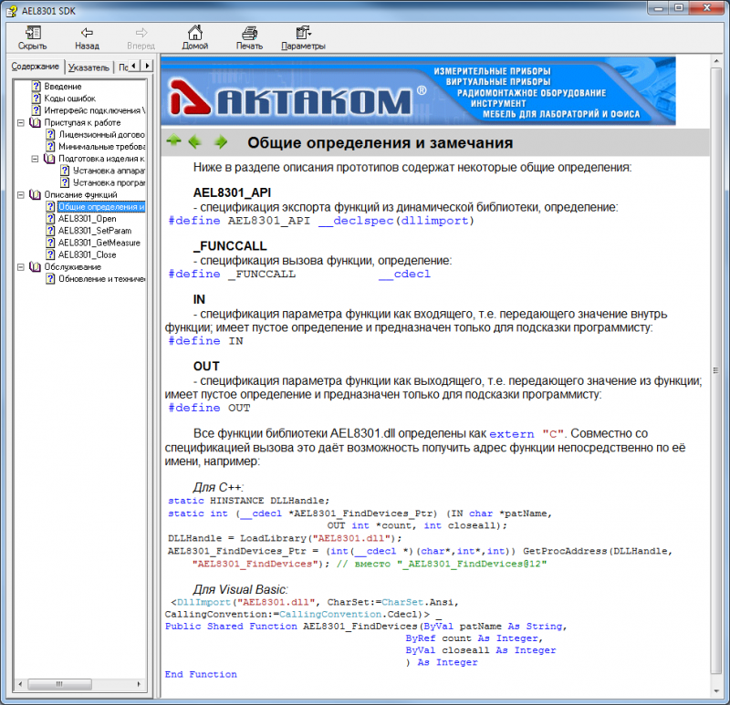Click the AEL8301_API heading text

pyautogui.click(x=232, y=192)
